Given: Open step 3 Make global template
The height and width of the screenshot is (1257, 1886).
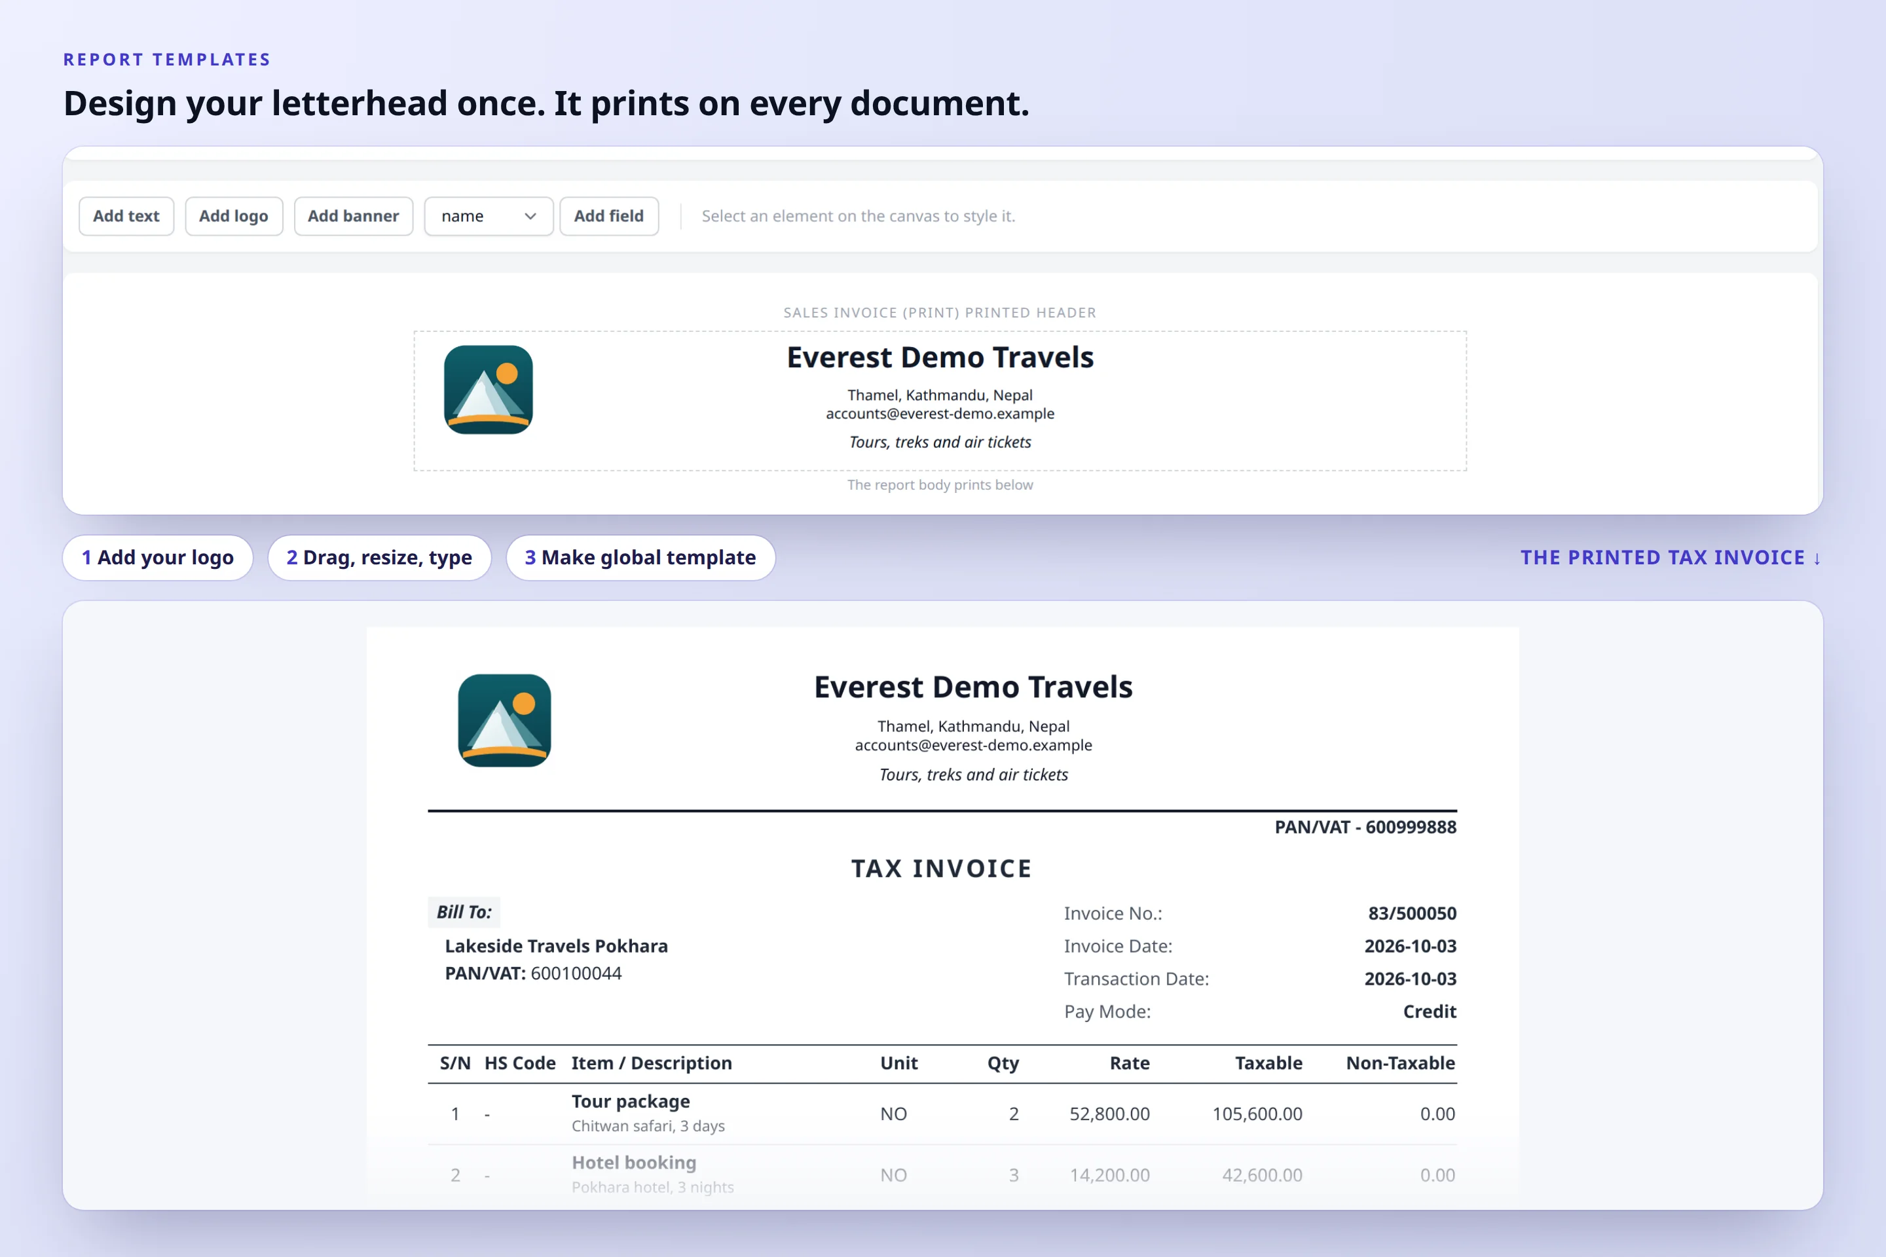Looking at the screenshot, I should click(x=640, y=557).
